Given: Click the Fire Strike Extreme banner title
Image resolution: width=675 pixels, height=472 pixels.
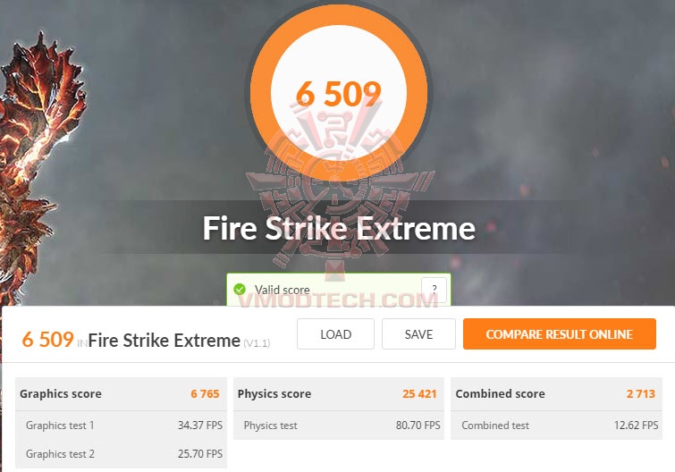Looking at the screenshot, I should pyautogui.click(x=339, y=228).
